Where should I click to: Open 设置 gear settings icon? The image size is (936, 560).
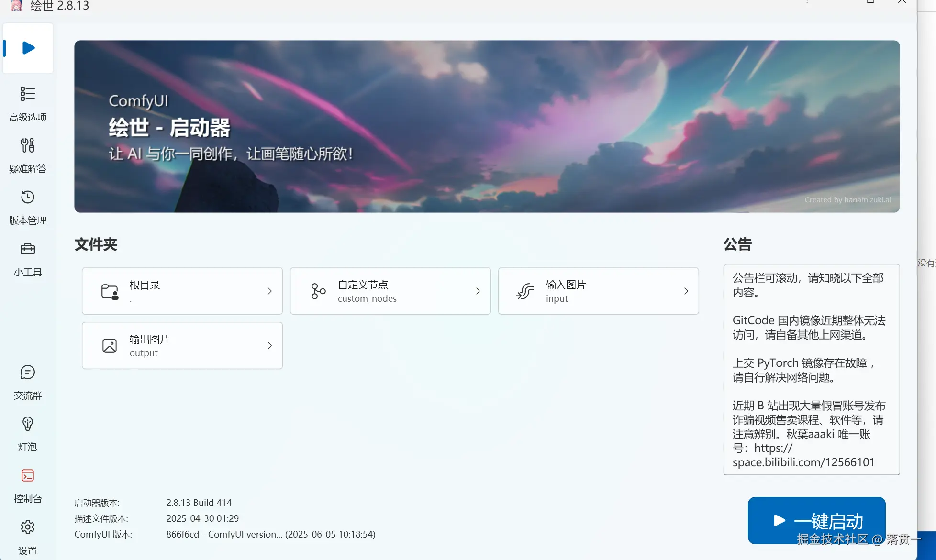(27, 527)
